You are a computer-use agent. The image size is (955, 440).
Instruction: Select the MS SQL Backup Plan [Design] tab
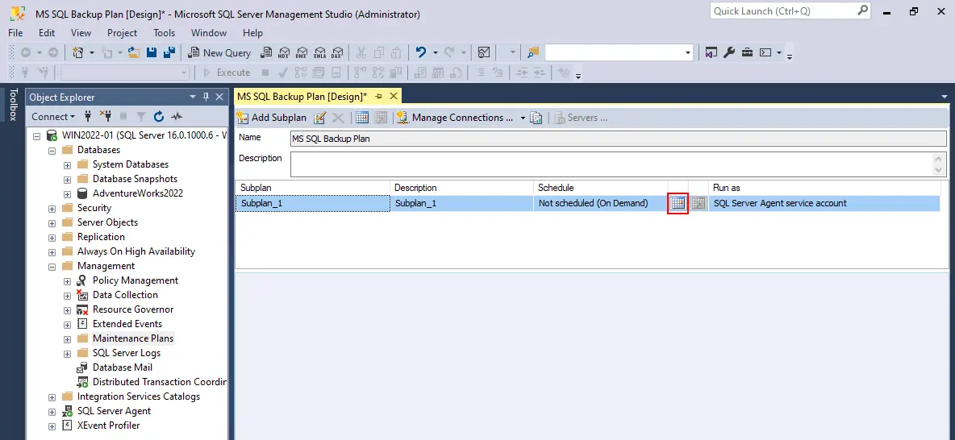pyautogui.click(x=302, y=96)
